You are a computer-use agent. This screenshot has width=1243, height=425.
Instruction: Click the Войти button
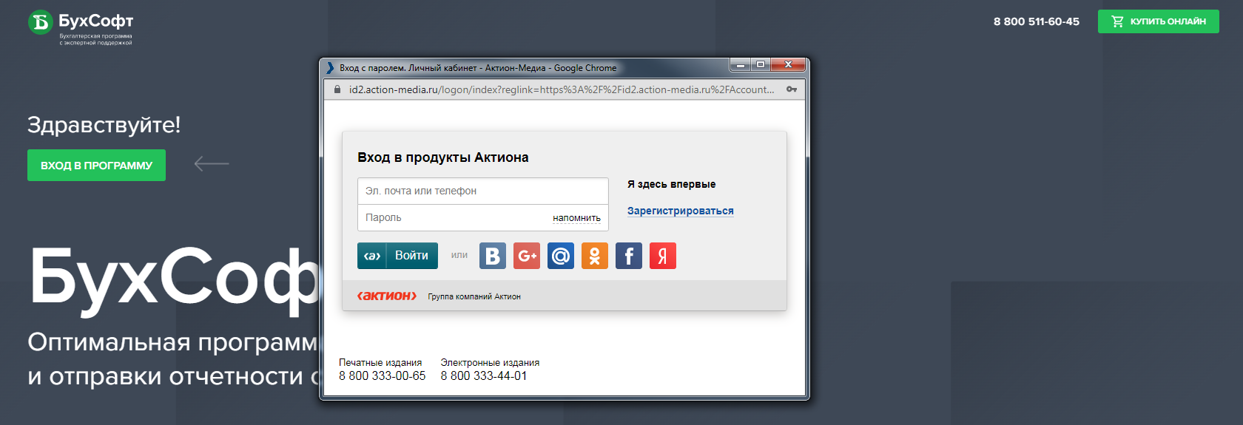(x=397, y=256)
